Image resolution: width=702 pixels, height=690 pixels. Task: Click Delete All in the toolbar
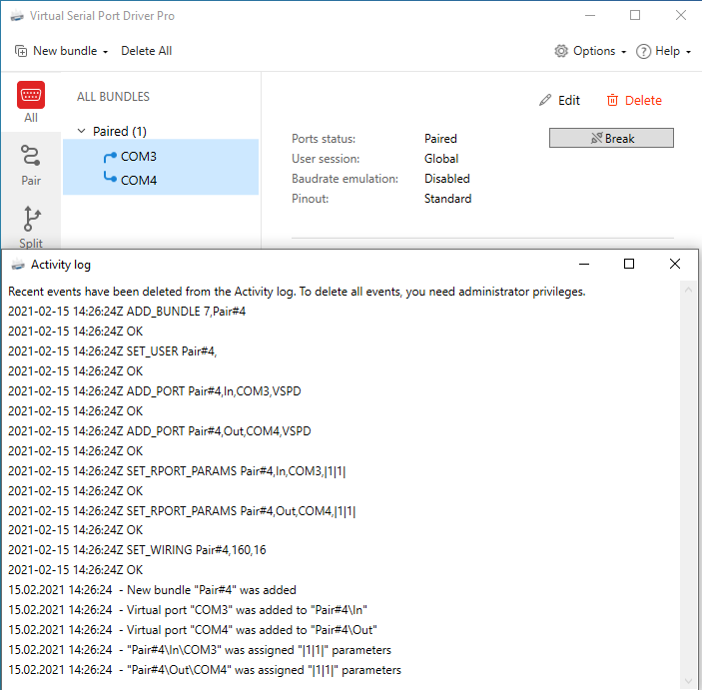[147, 51]
